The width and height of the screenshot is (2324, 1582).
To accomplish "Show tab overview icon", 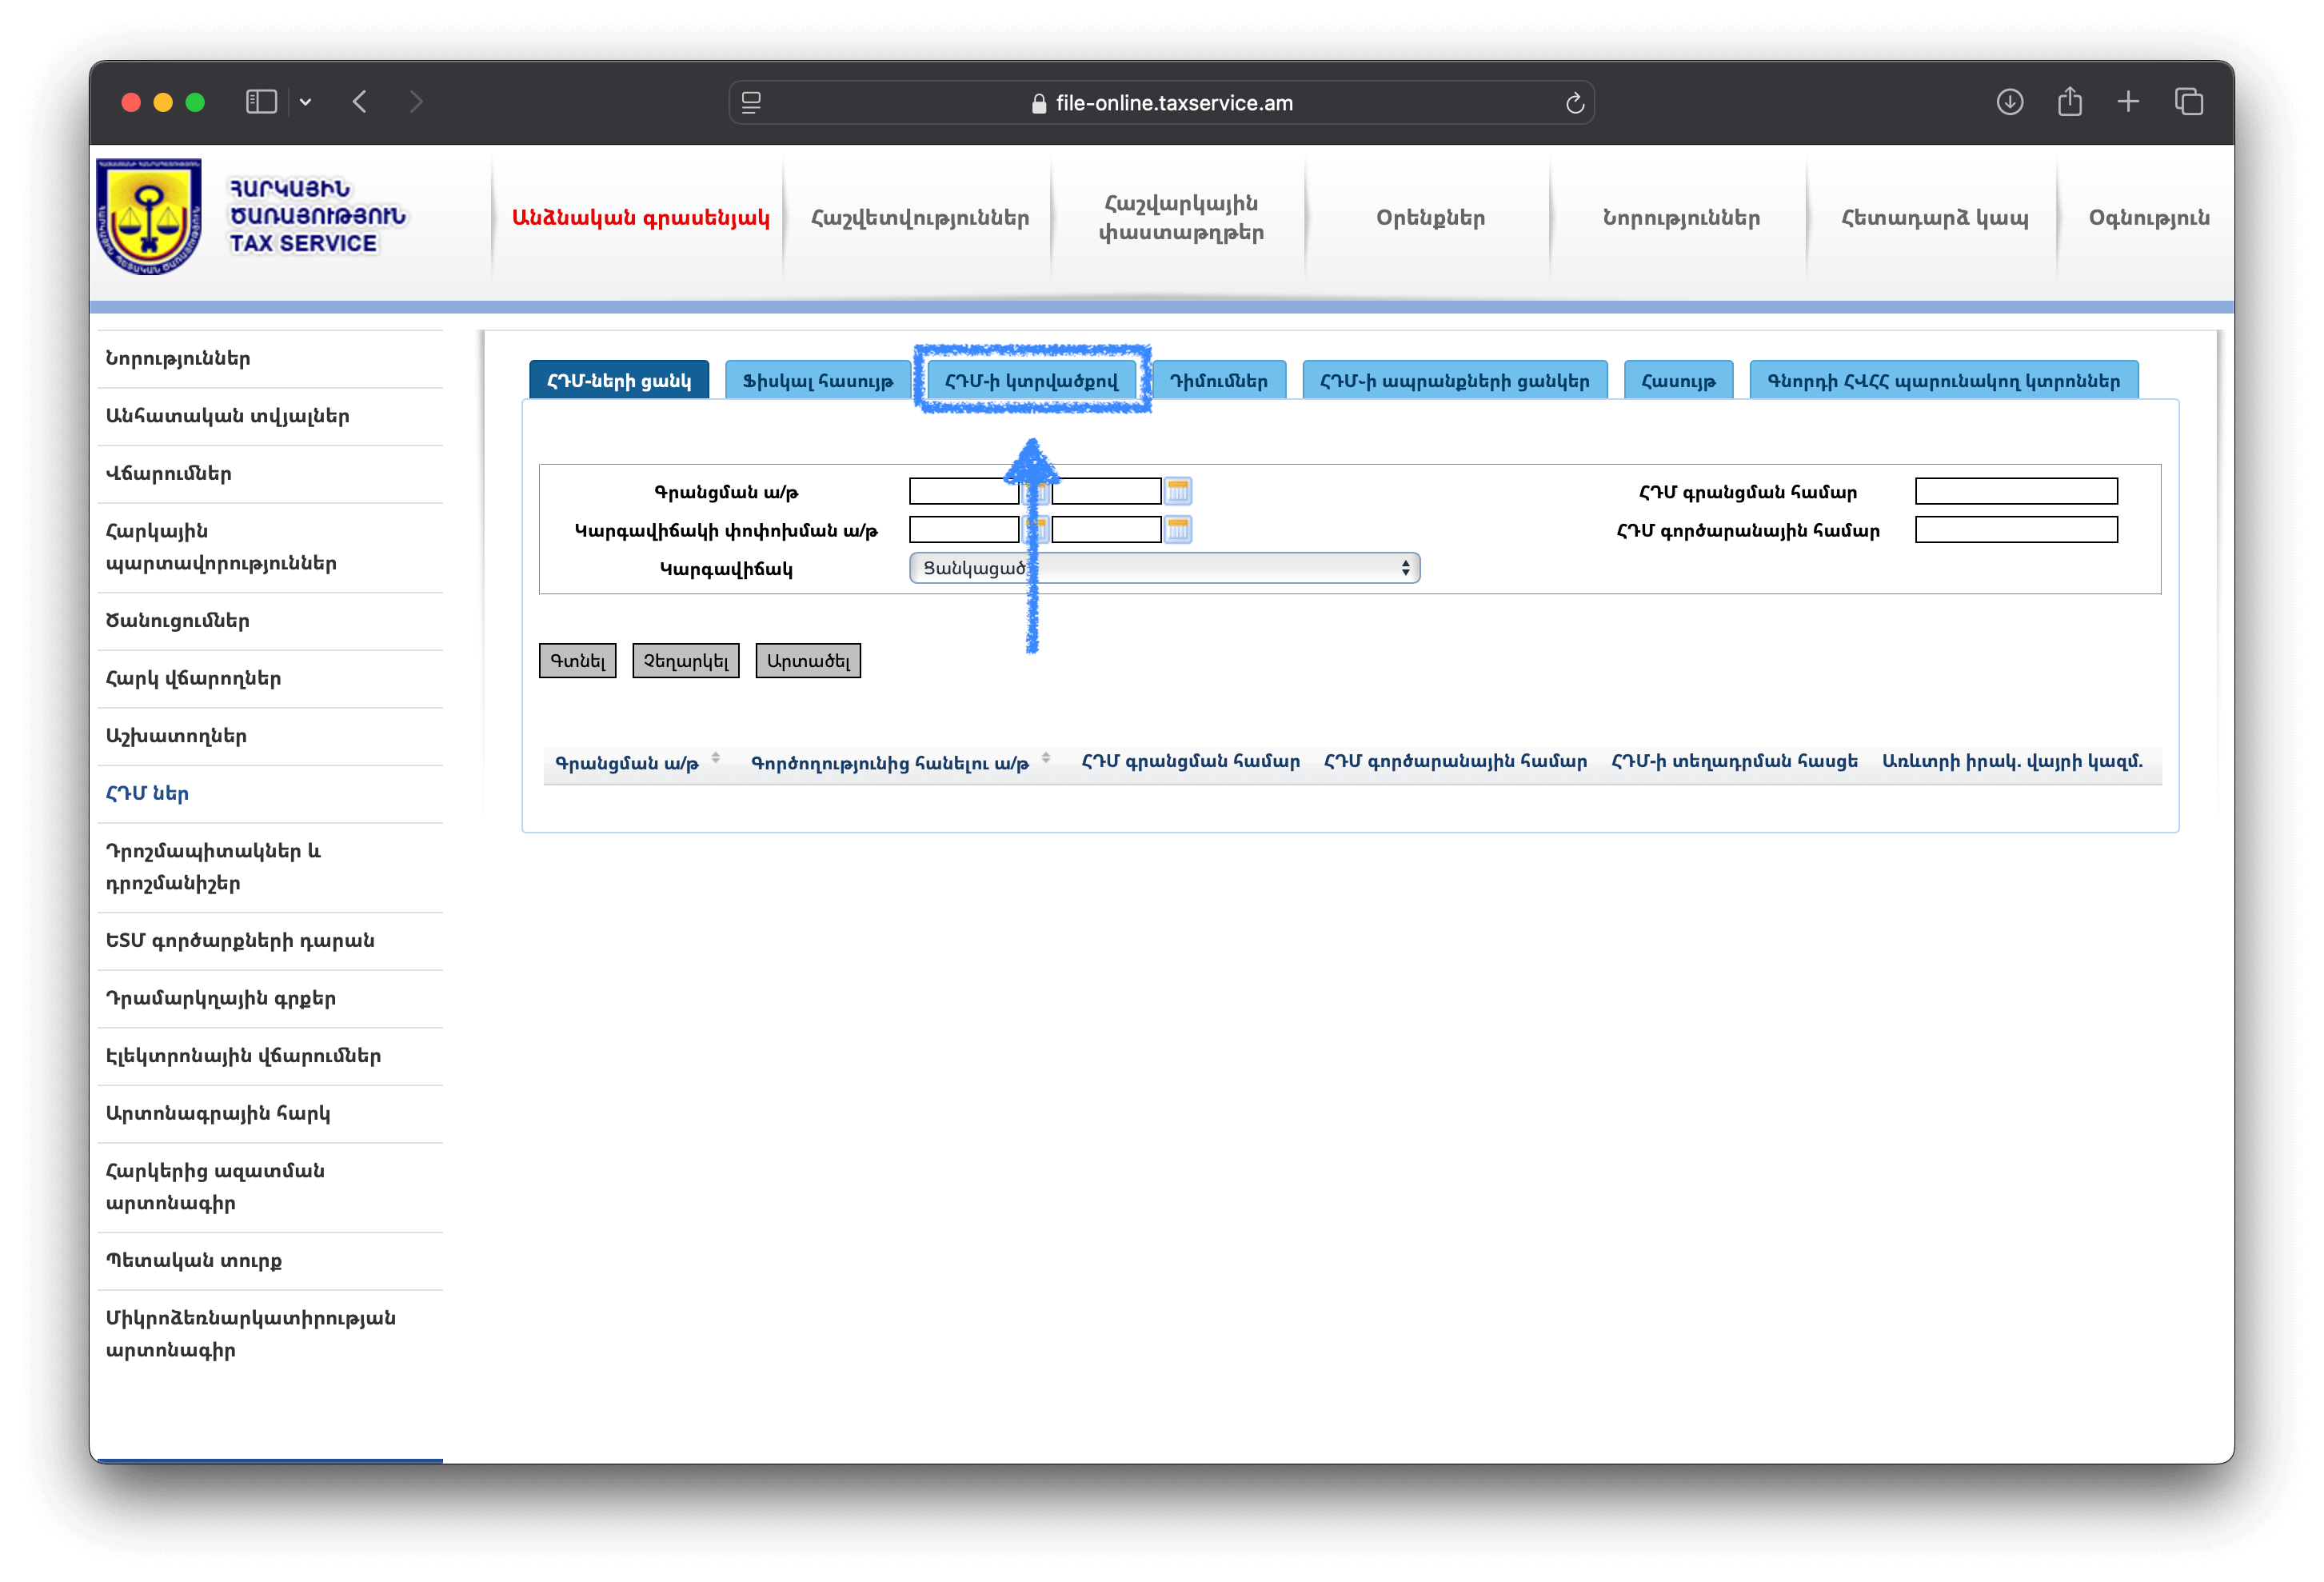I will click(x=2188, y=102).
